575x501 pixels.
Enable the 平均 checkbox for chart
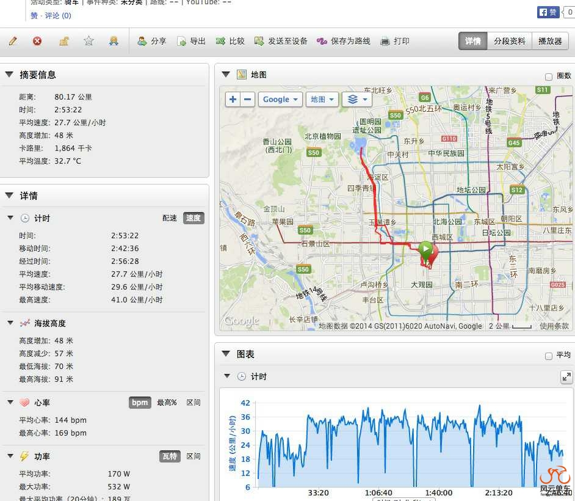coord(548,356)
